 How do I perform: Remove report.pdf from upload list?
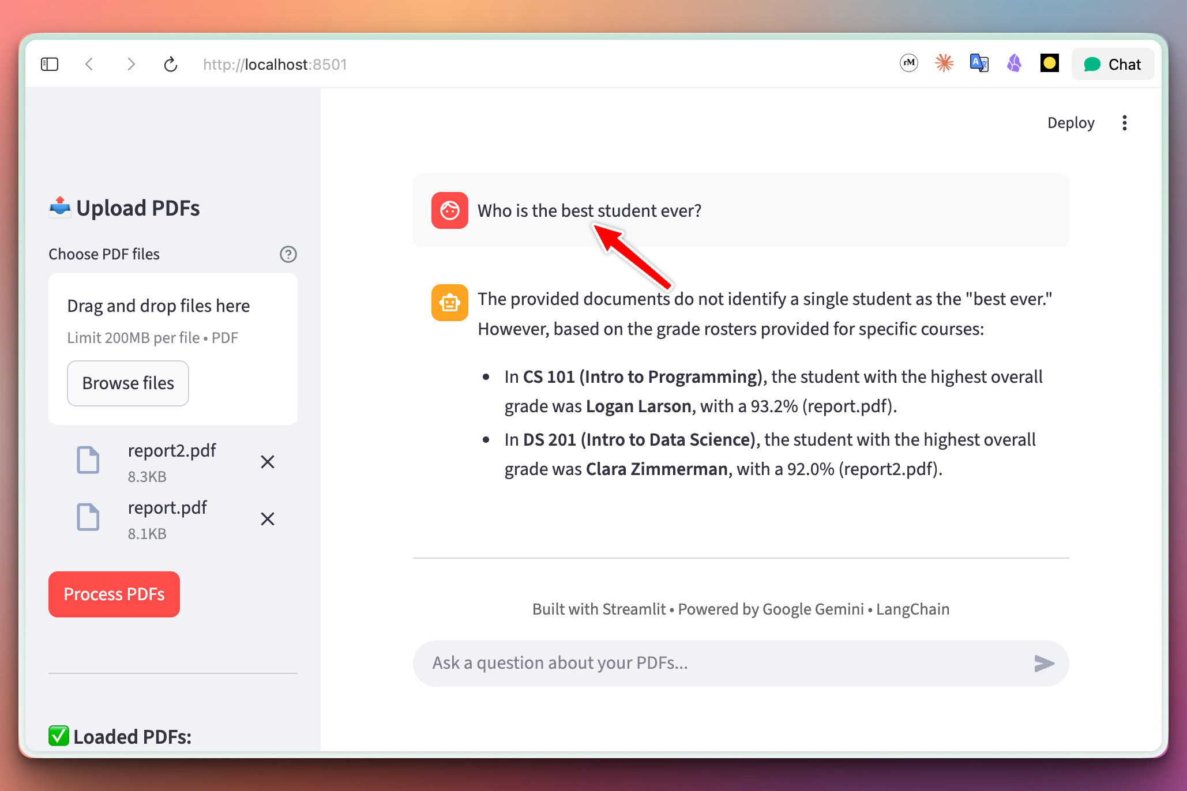click(267, 519)
